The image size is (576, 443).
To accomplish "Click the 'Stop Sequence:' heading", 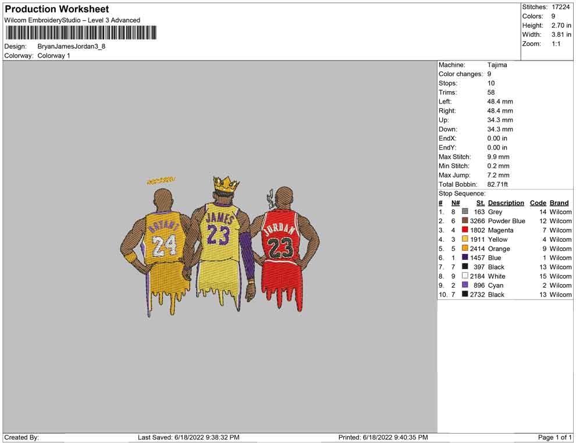I will [462, 194].
